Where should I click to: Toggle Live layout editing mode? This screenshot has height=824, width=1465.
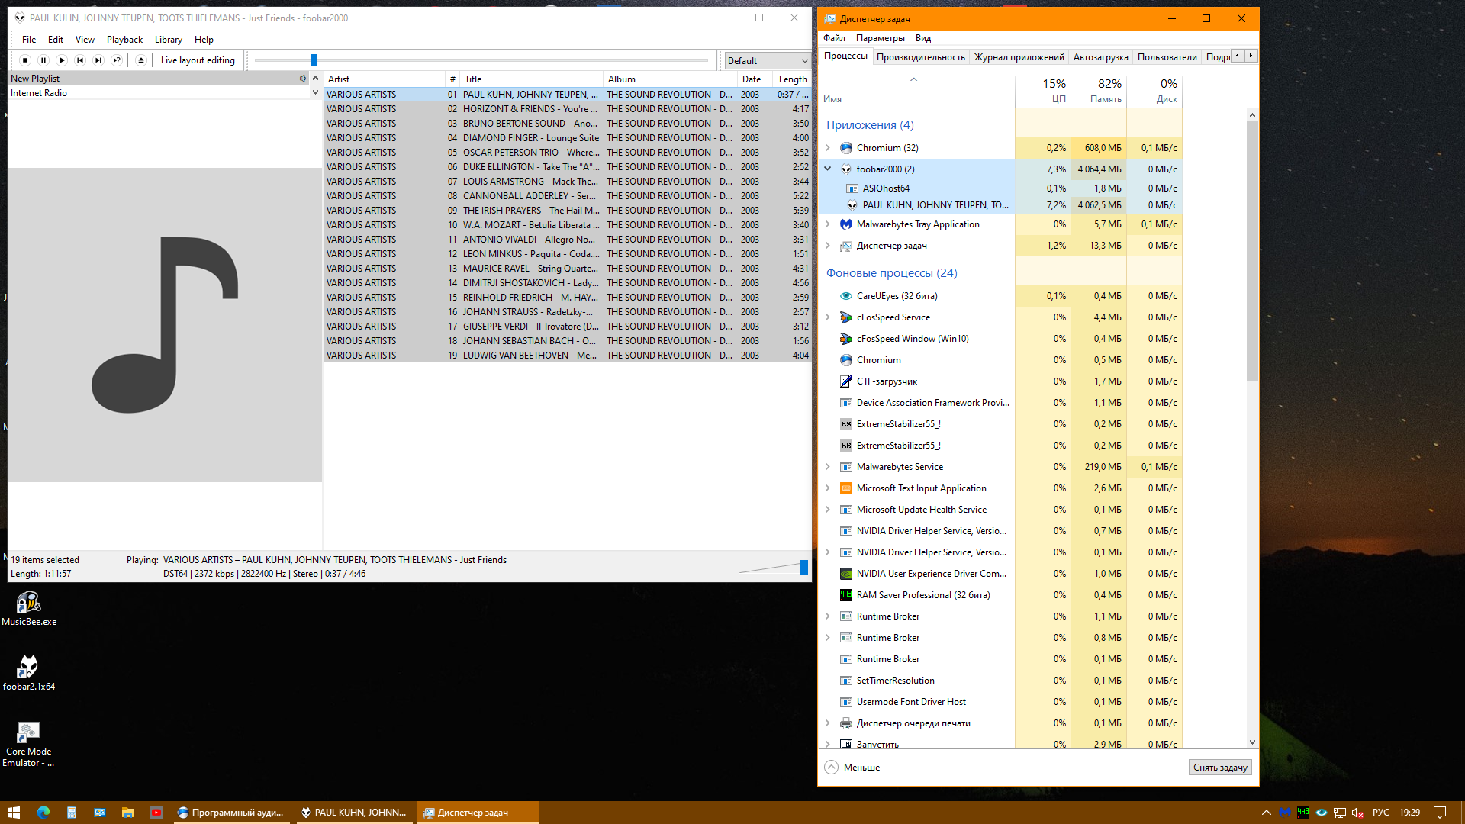198,60
